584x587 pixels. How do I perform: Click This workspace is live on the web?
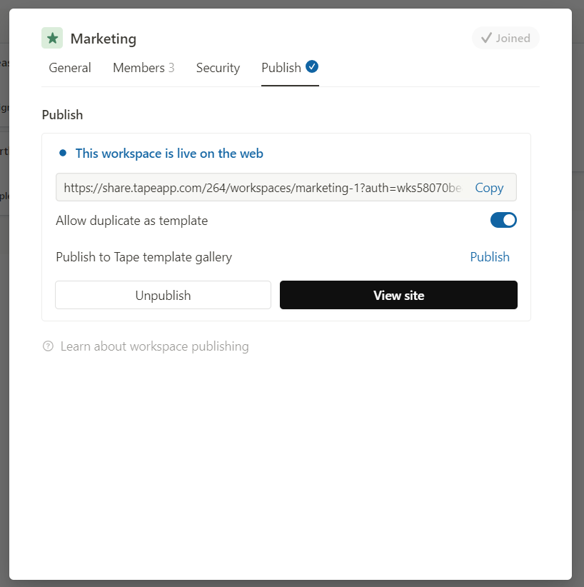point(169,154)
